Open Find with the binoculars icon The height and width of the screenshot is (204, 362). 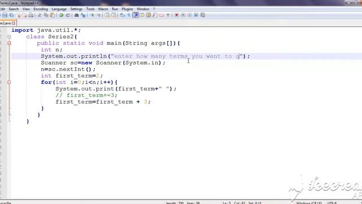click(76, 15)
